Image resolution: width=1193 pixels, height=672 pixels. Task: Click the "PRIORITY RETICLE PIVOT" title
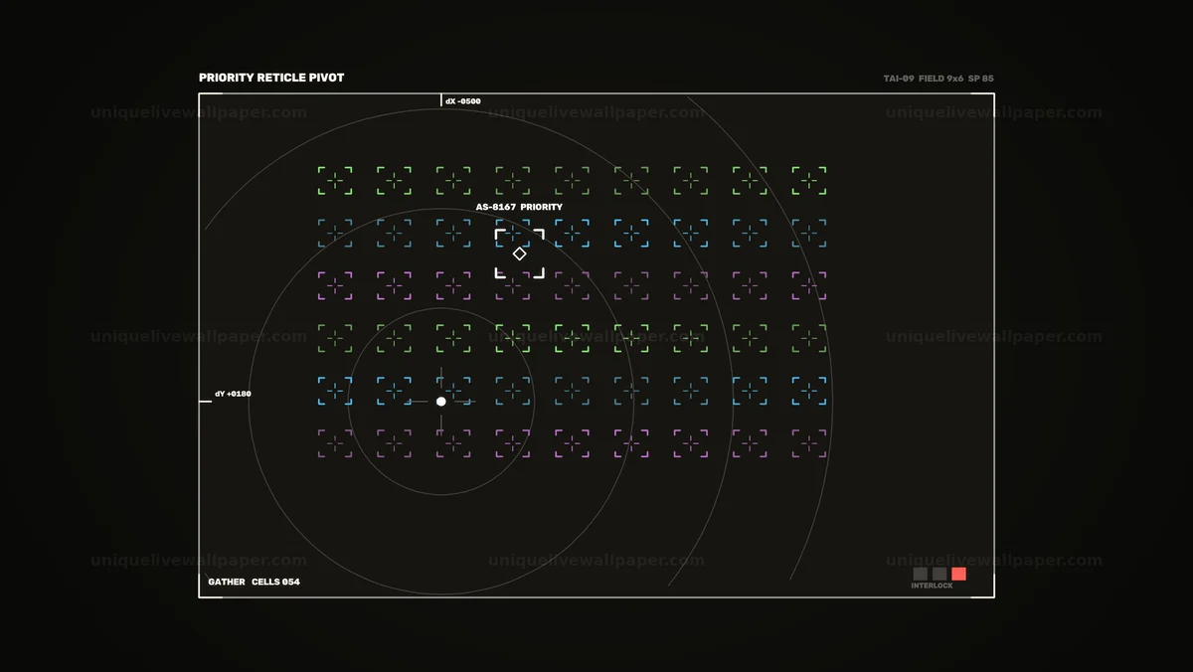point(271,78)
